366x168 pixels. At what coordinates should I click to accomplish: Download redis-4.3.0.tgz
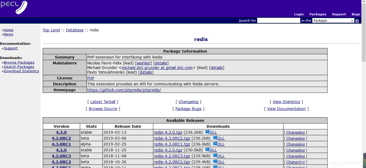[168, 132]
